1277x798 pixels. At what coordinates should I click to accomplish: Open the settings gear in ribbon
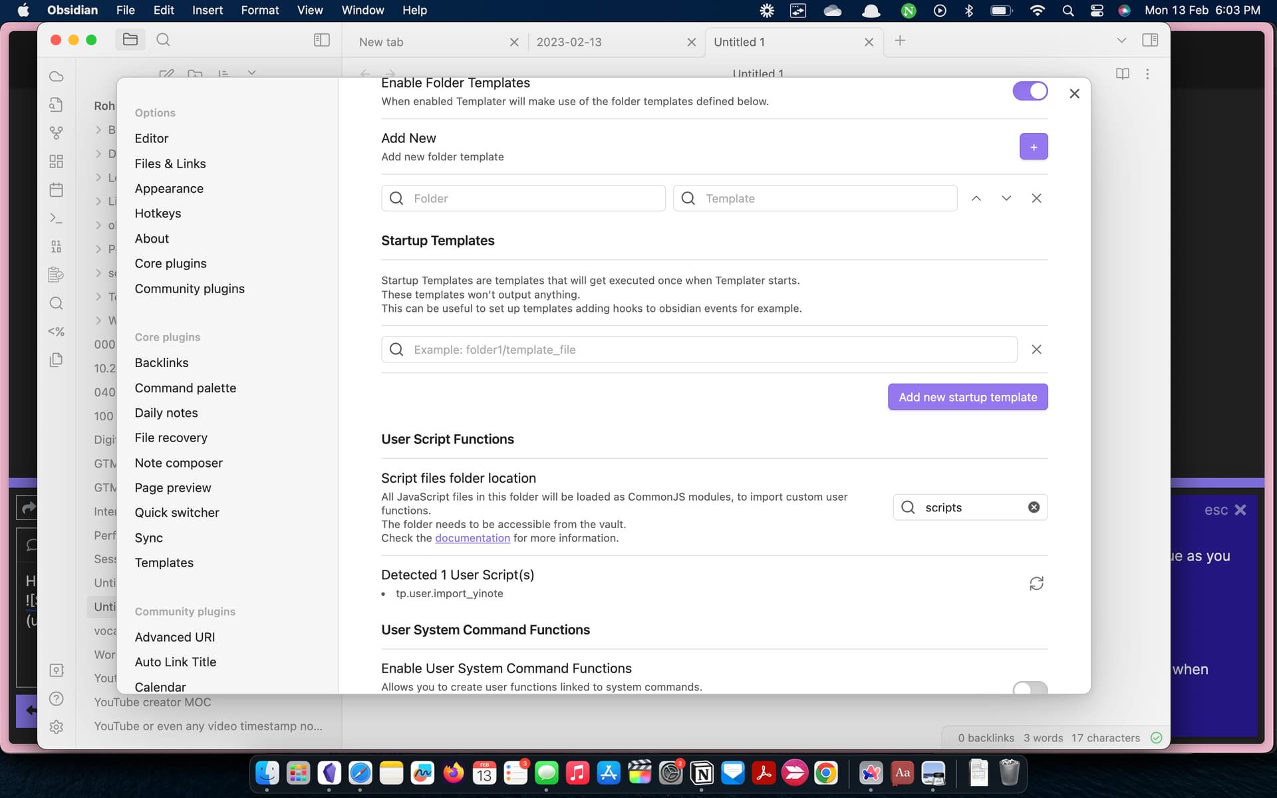[57, 727]
